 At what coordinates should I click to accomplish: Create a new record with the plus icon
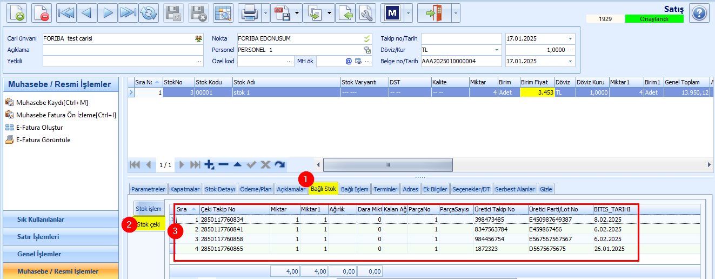coord(17,12)
